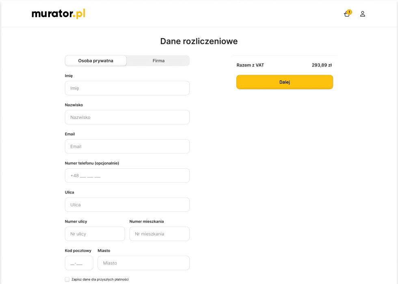Enable Zapisz dane dla przyszłych płatności checkbox
The width and height of the screenshot is (398, 284).
click(67, 279)
